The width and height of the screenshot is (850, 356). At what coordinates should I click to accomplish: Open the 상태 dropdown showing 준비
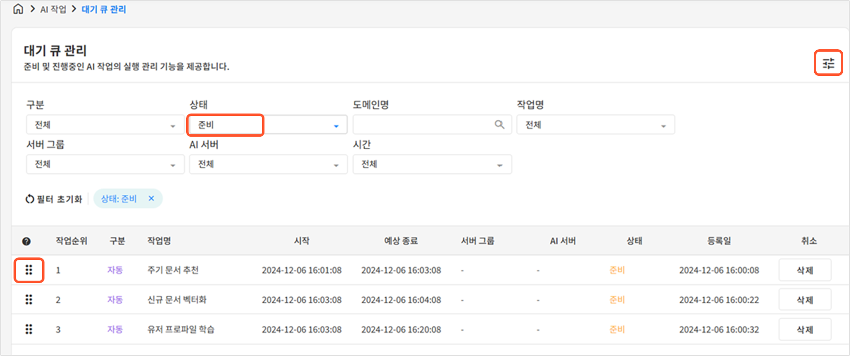click(x=268, y=125)
